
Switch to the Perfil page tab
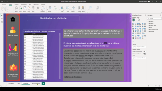point(19,83)
